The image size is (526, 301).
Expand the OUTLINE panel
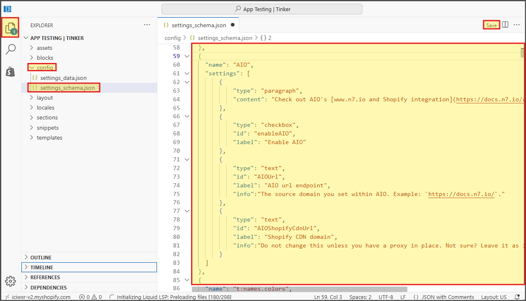tap(89, 257)
